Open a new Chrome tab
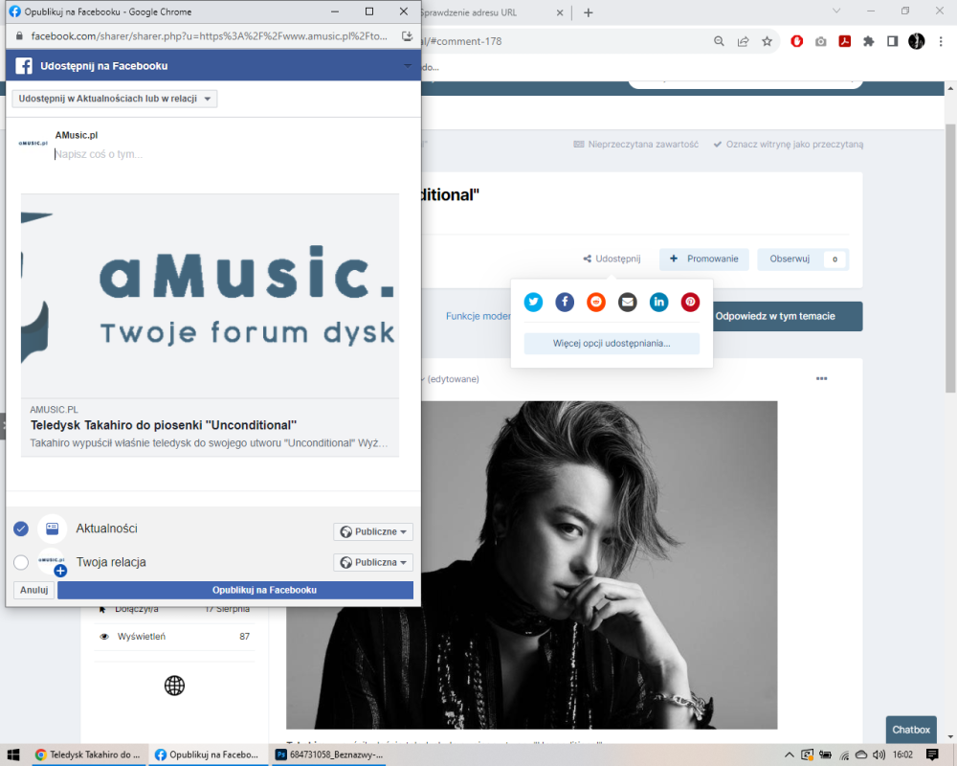957x766 pixels. 589,12
